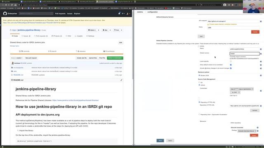Click GitHub page vertical scrollbar
The image size is (264, 148).
pos(133,45)
